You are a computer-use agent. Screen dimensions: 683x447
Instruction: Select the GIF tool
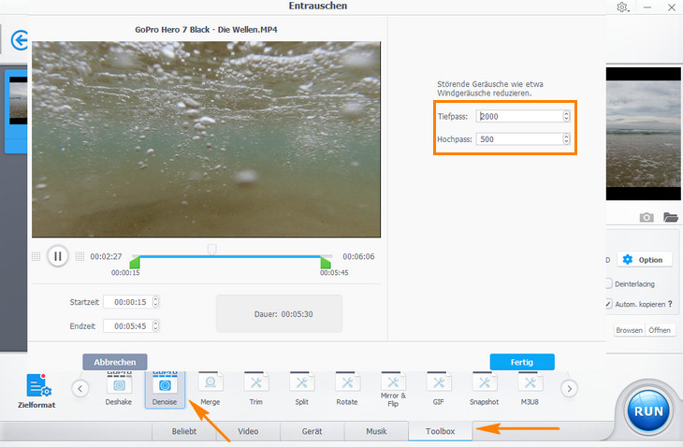point(439,389)
